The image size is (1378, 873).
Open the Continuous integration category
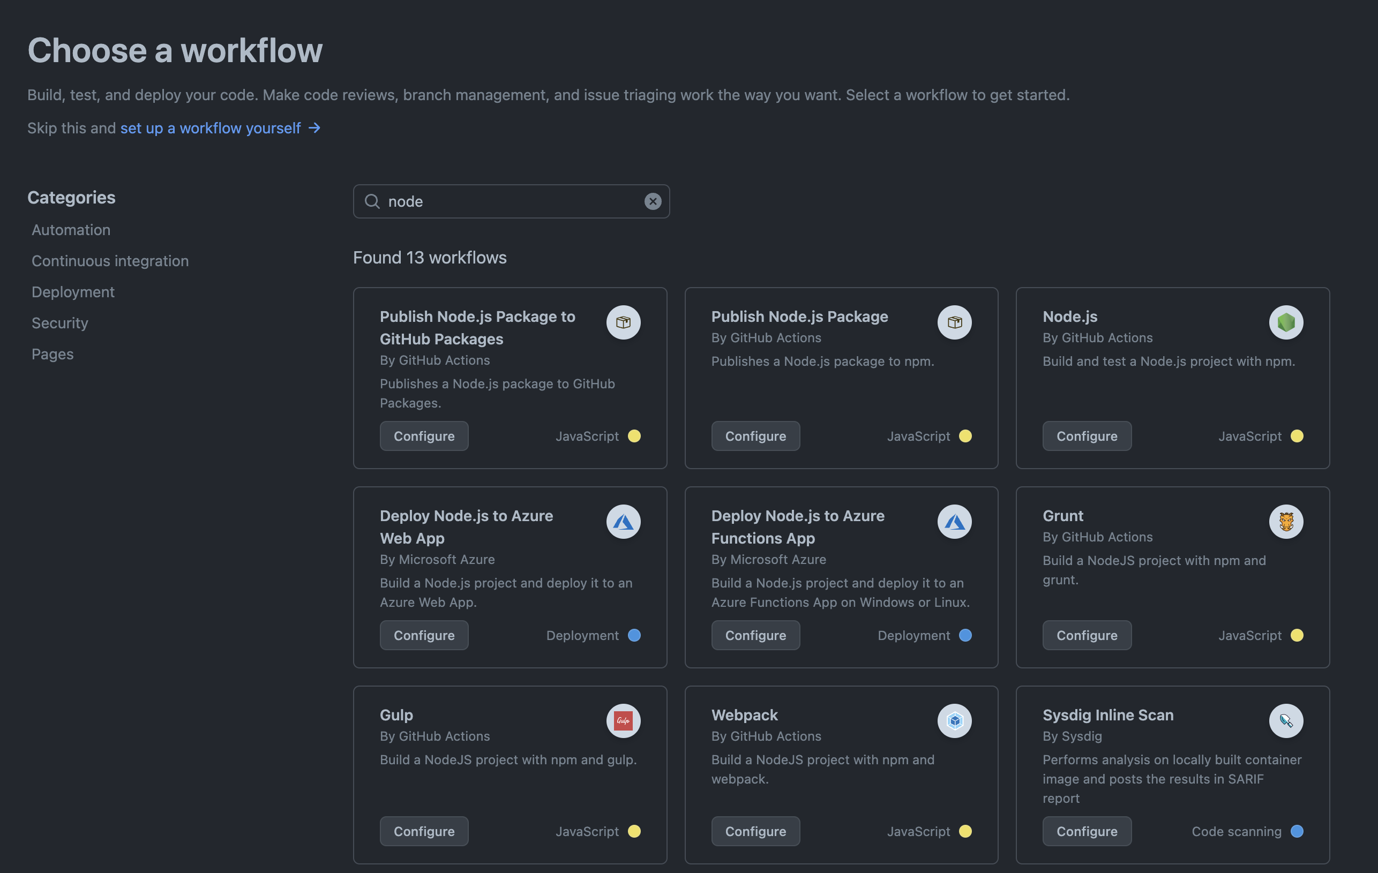110,261
